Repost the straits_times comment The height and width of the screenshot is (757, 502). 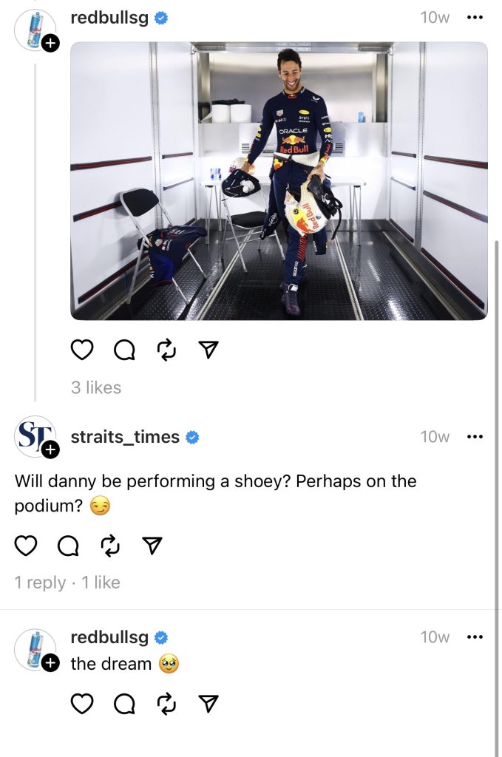pos(110,546)
